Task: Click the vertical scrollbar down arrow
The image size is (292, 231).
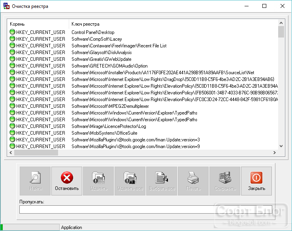Action: click(x=281, y=146)
